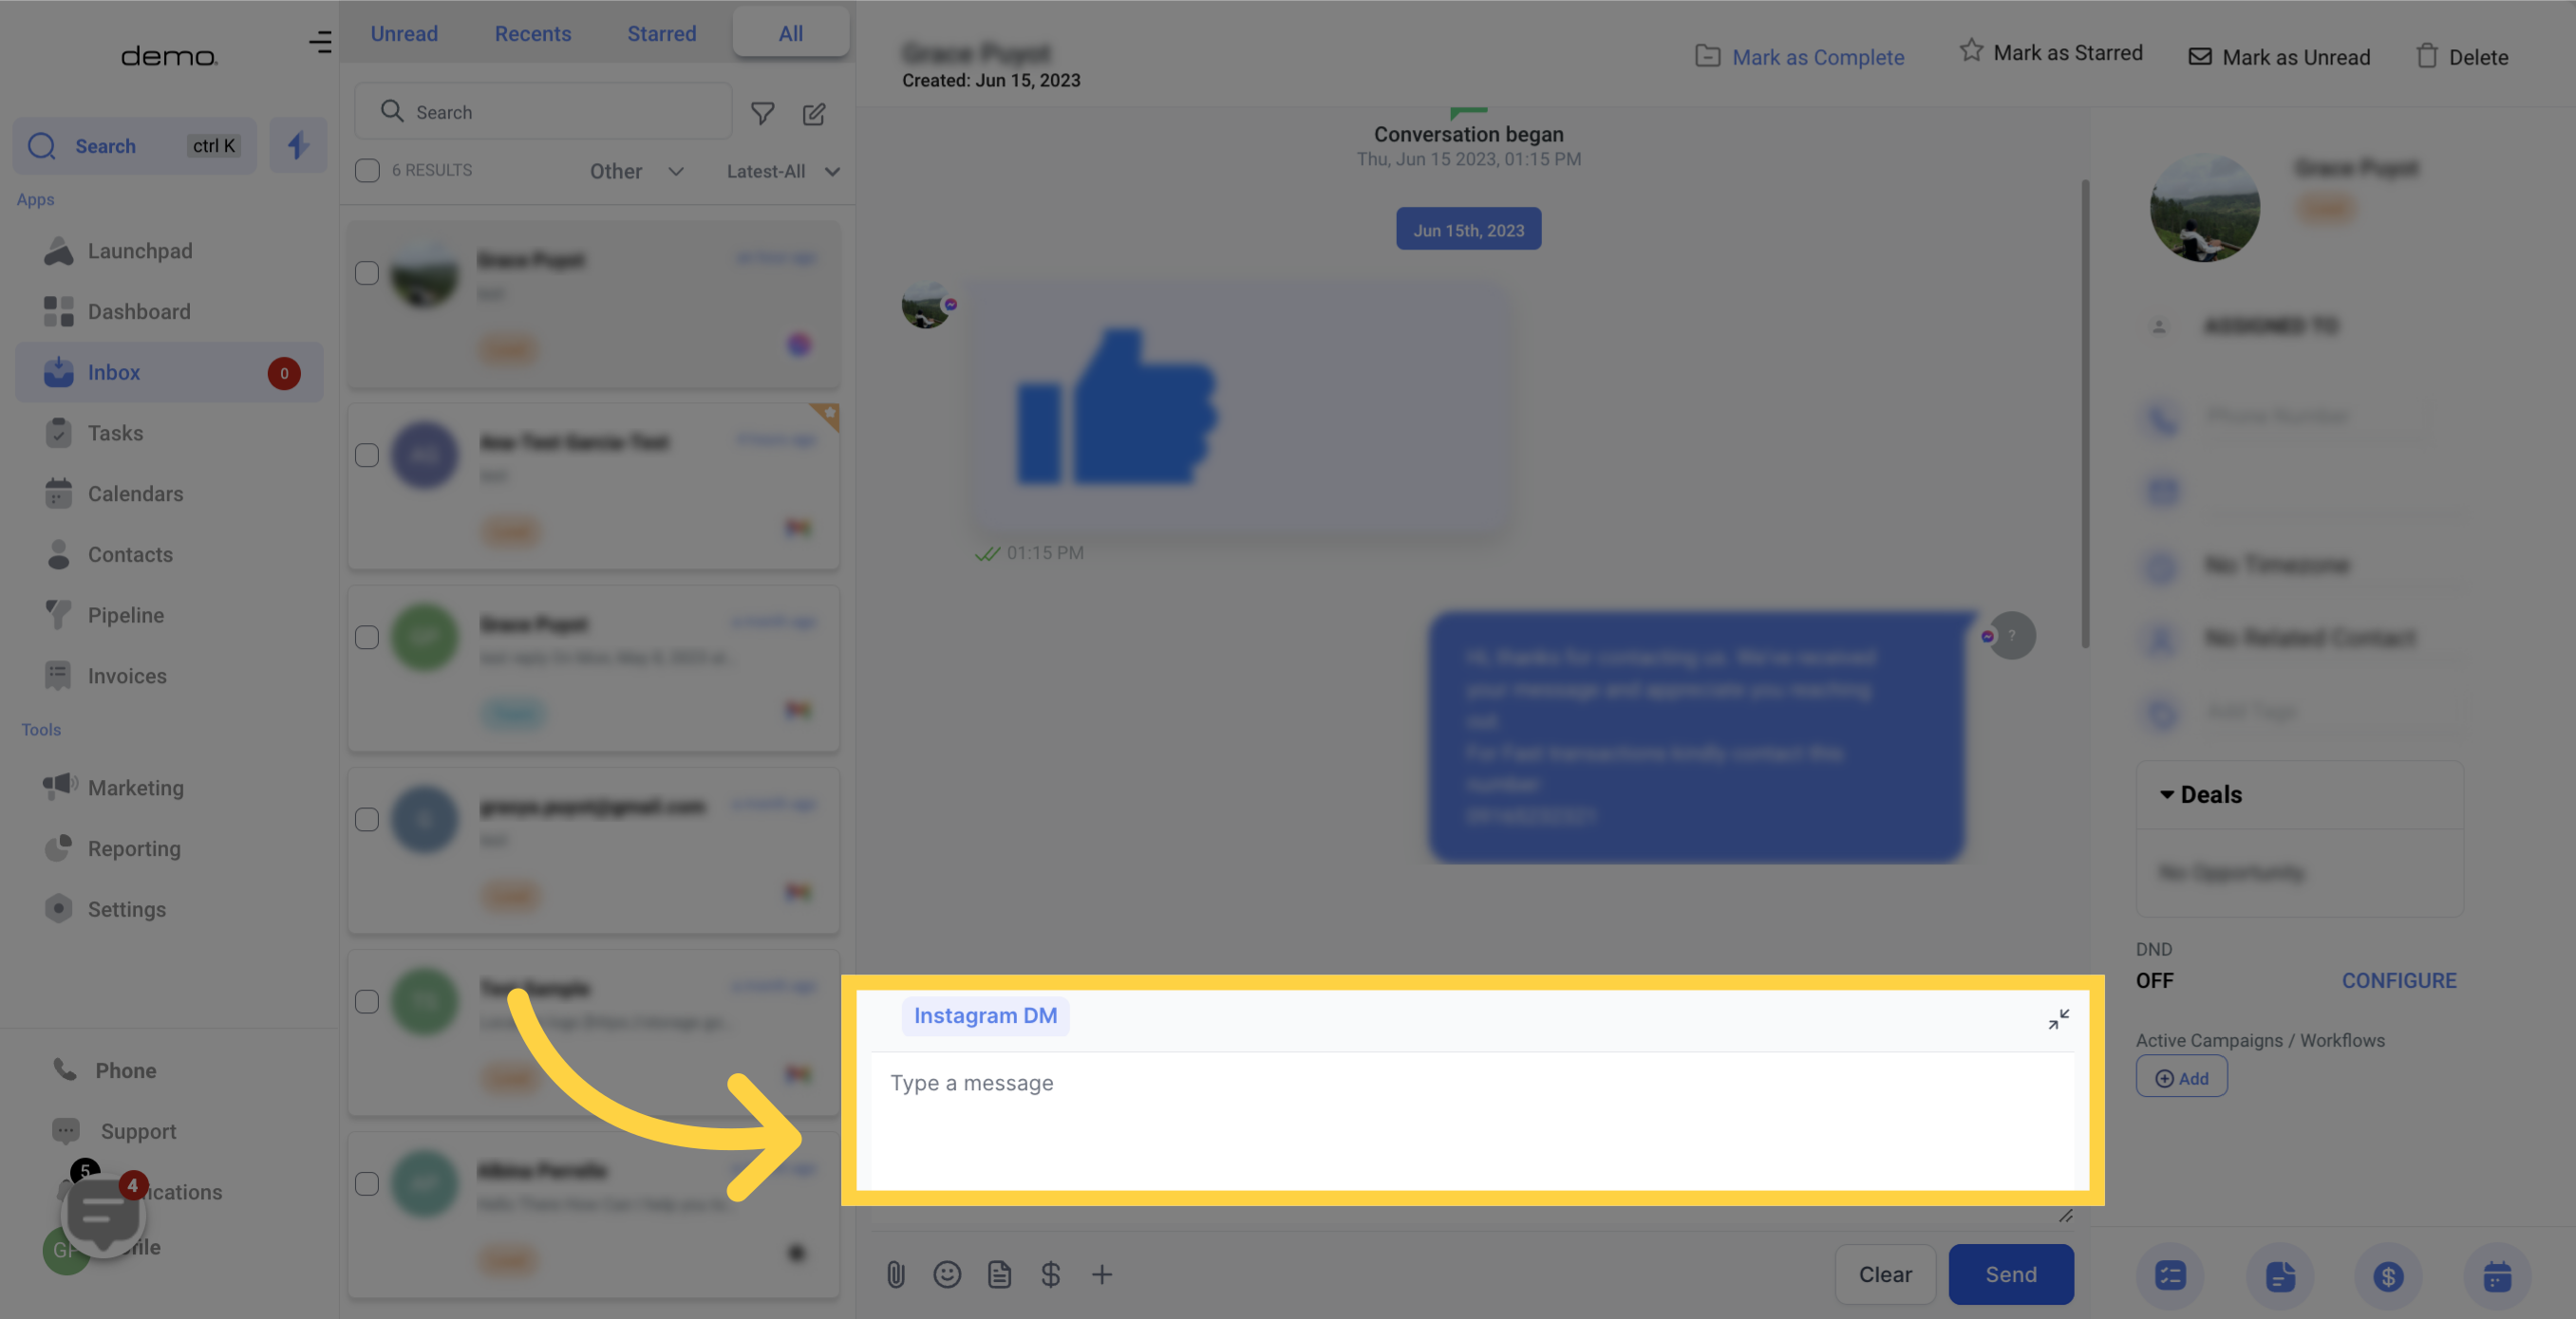Viewport: 2576px width, 1319px height.
Task: Check the gmail.com conversation checkbox
Action: click(x=367, y=819)
